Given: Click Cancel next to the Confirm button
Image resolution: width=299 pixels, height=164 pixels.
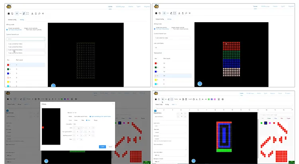Looking at the screenshot, I should 110,147.
